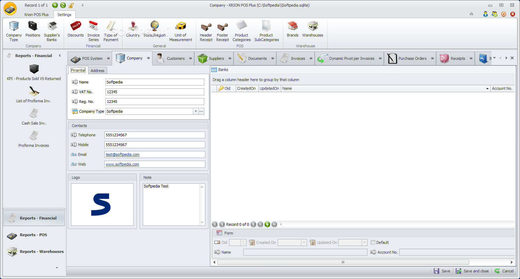
Task: Open the Suppliers document tab
Action: [214, 58]
